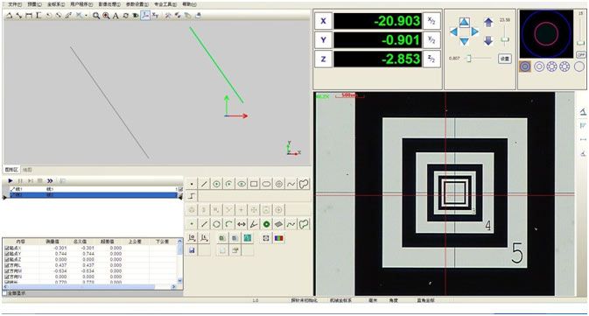589x316 pixels.
Task: Tick the checkbox below the data table
Action: coord(5,293)
